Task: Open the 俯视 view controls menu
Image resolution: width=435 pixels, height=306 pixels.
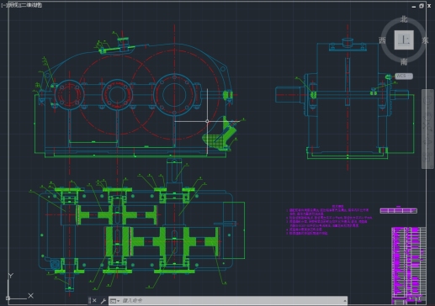Action: click(13, 5)
